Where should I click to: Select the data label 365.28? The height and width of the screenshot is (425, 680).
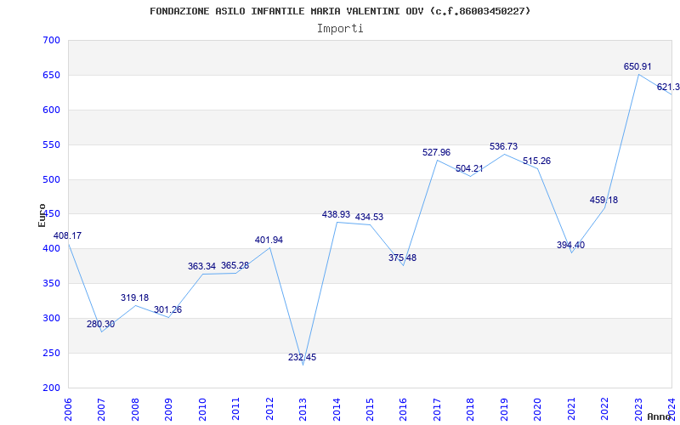pos(235,265)
